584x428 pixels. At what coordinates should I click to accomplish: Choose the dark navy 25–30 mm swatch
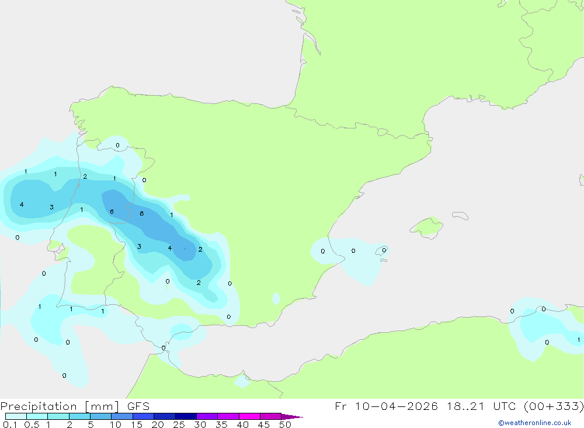click(186, 416)
